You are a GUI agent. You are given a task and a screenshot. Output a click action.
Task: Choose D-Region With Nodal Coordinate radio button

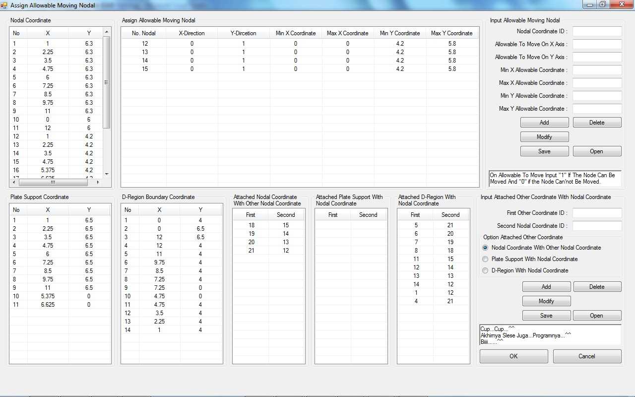coord(486,270)
